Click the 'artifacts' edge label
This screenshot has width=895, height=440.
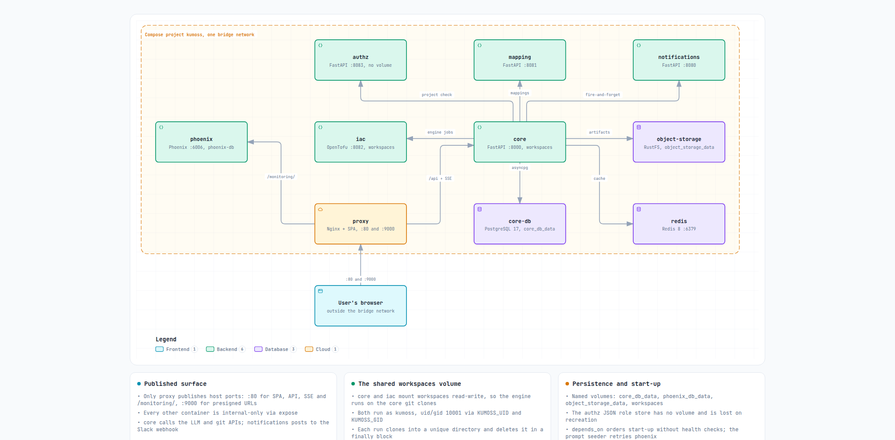point(599,132)
